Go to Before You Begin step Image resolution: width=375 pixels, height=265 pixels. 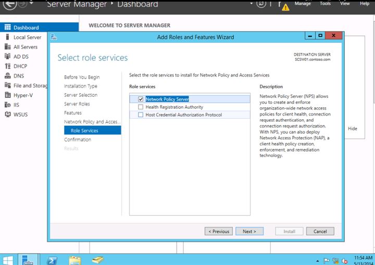tap(82, 77)
